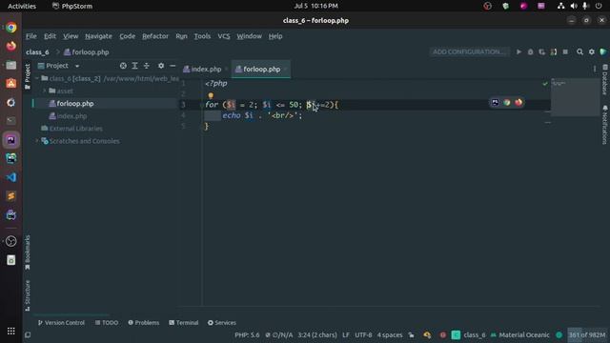Click the code minimap preview
This screenshot has height=343, width=610.
point(575,97)
